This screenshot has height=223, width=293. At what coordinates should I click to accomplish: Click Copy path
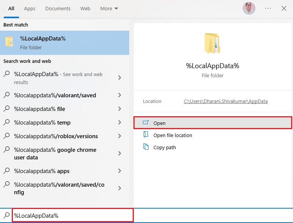(165, 147)
